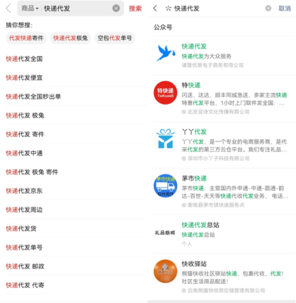Open the blue bird 快递代发 account avatar
This screenshot has width=296, height=303.
[x=166, y=53]
